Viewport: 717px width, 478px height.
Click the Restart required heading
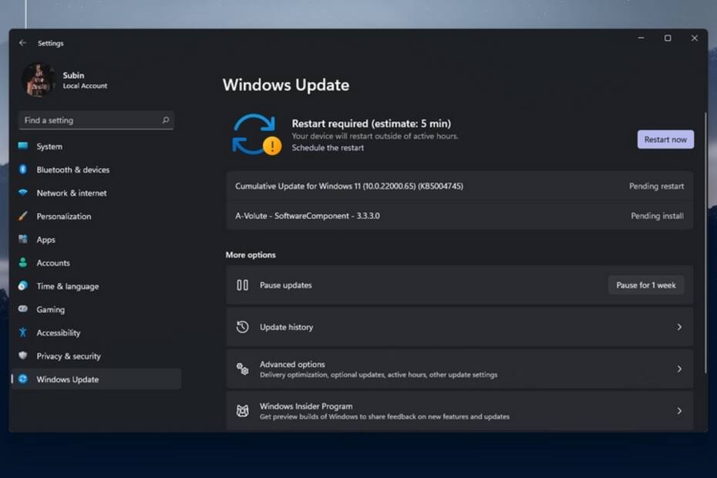click(x=372, y=123)
